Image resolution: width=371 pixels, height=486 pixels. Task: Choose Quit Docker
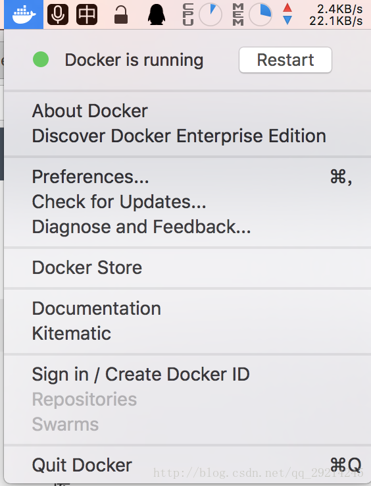(x=187, y=465)
